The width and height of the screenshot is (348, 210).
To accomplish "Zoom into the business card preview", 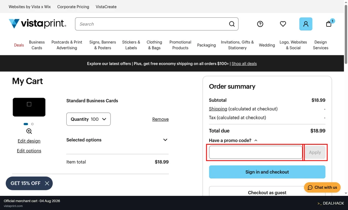I will pos(29,131).
